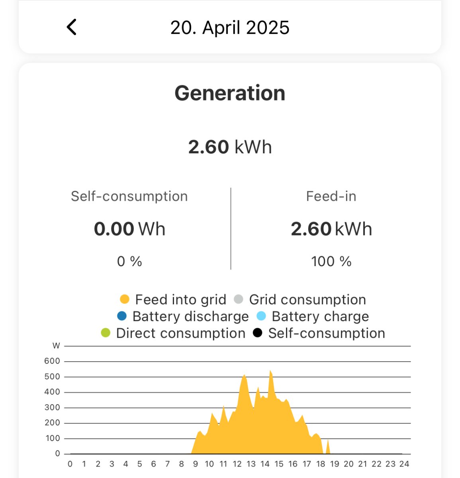Select the Feed-in 2.60 kWh value
460x478 pixels.
point(331,229)
